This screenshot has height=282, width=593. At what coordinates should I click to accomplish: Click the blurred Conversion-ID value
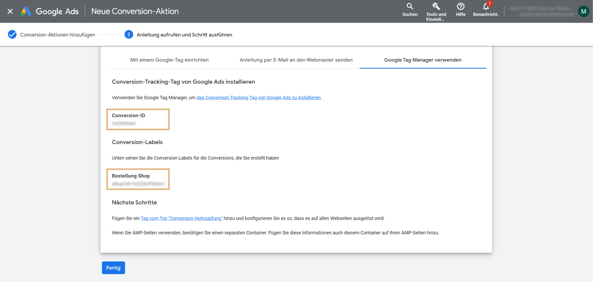coord(124,123)
